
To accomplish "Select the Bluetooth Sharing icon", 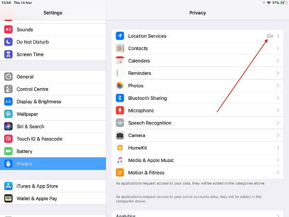I will (120, 98).
